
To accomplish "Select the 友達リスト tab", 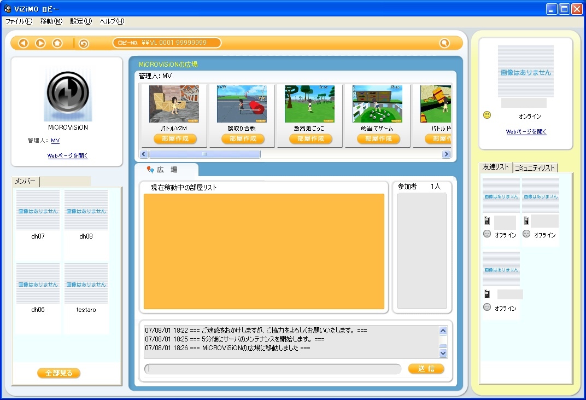I will click(x=496, y=167).
